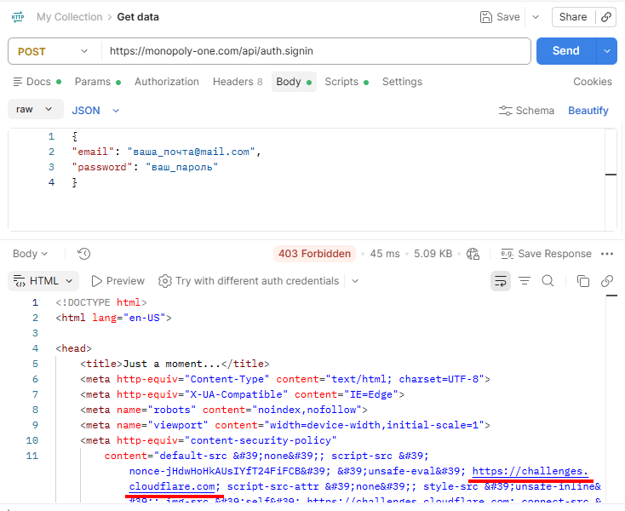Image resolution: width=625 pixels, height=511 pixels.
Task: Click the filter response lines icon
Action: (x=525, y=281)
